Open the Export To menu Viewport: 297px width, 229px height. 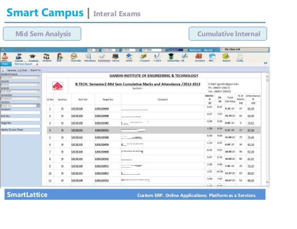click(x=35, y=70)
